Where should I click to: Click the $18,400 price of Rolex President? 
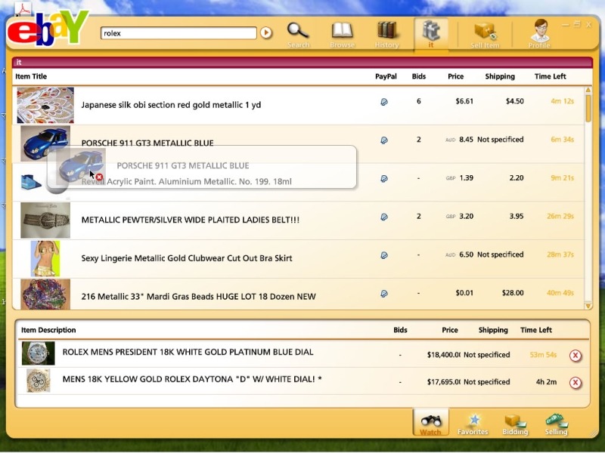click(443, 355)
